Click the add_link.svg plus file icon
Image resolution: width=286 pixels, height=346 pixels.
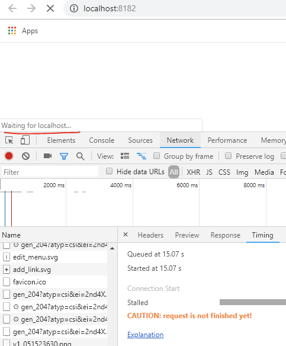pos(7,270)
